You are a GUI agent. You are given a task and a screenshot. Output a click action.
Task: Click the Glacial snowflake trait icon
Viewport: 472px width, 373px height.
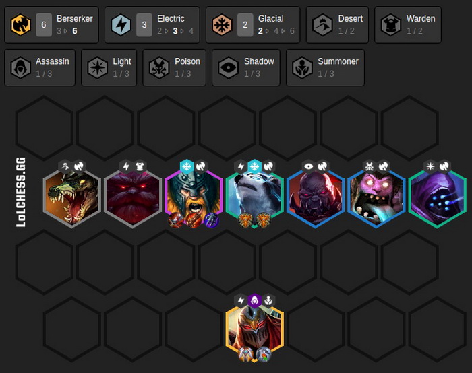(x=222, y=25)
